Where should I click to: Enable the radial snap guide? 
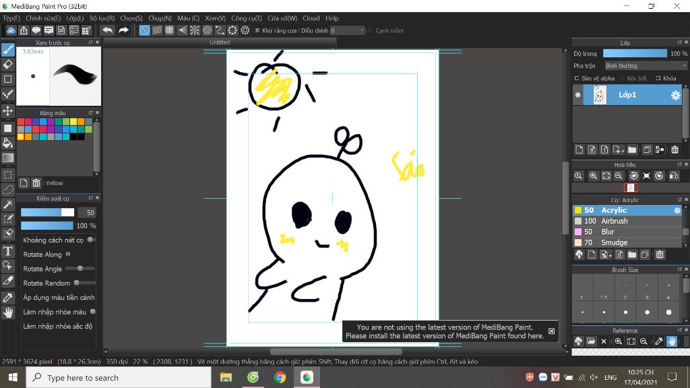[195, 30]
